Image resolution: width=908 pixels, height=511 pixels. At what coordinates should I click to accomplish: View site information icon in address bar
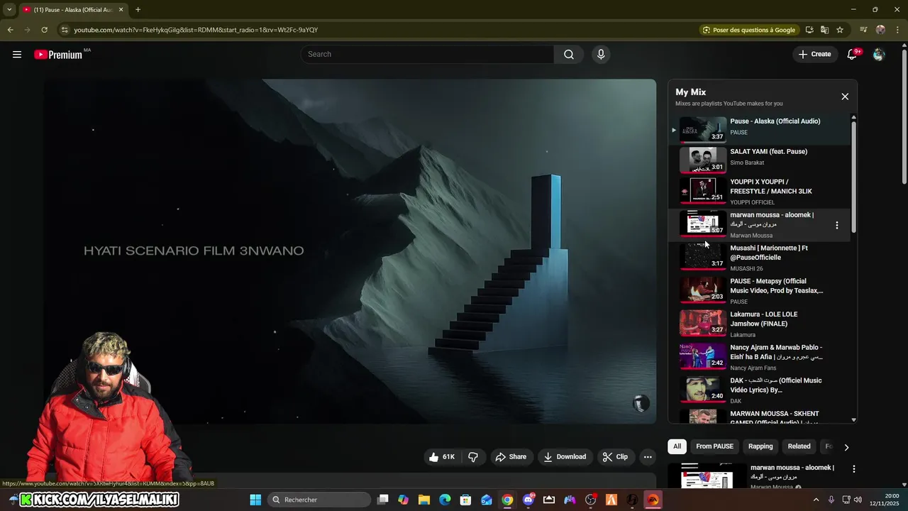coord(65,30)
